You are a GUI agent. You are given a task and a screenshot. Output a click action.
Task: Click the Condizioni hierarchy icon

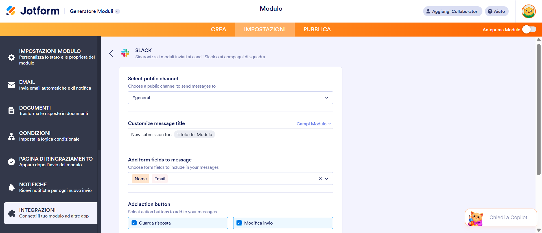click(x=11, y=136)
